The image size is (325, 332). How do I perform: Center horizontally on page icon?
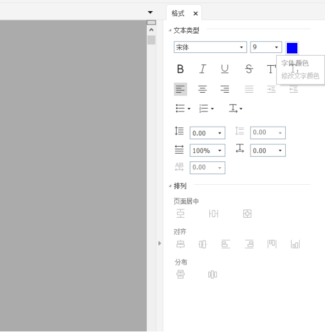(214, 214)
